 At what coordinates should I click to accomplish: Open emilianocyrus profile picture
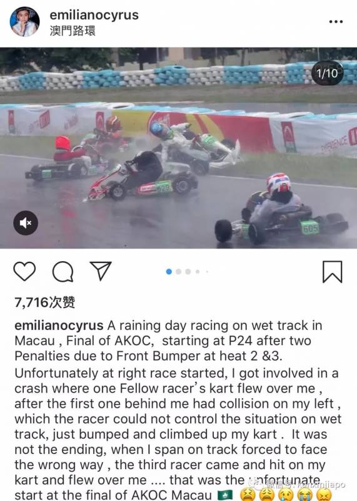(25, 22)
